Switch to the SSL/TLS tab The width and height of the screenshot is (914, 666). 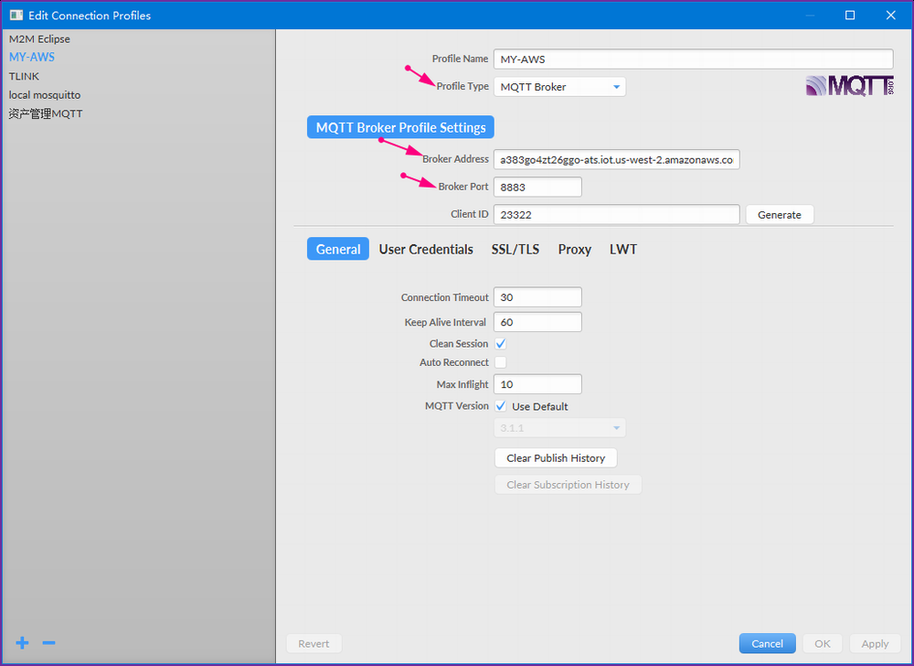point(515,249)
